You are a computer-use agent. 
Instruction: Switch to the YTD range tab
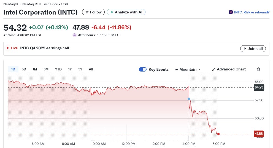58,69
